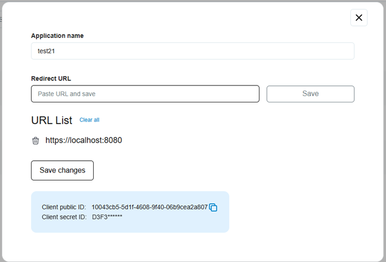Close the application settings dialog
Screen dimensions: 386x262
point(358,18)
